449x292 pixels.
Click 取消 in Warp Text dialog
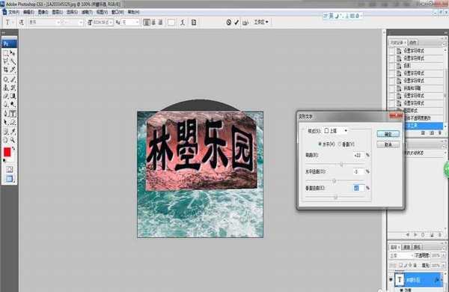[388, 145]
